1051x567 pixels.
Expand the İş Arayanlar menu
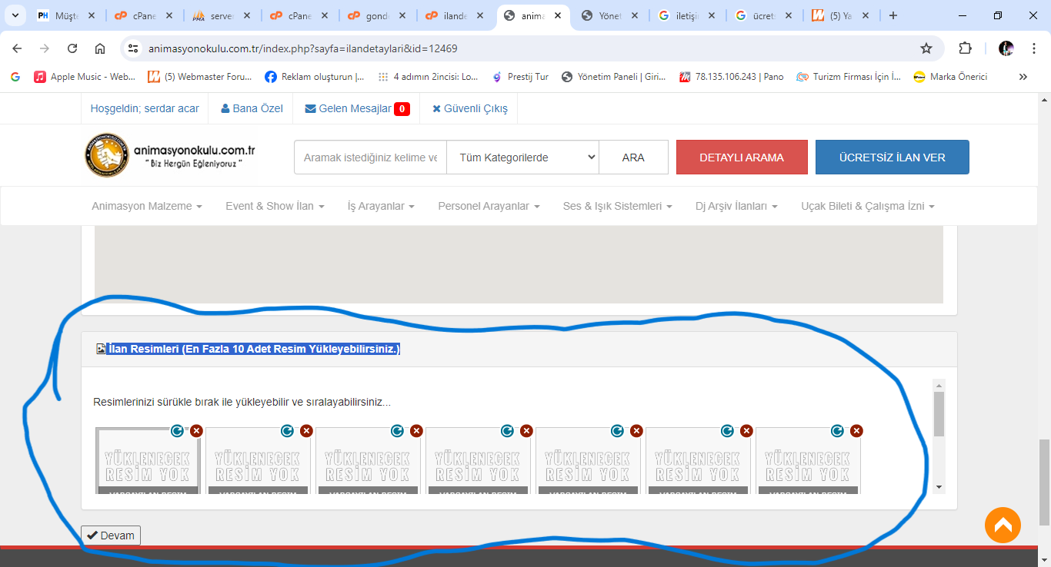coord(381,206)
